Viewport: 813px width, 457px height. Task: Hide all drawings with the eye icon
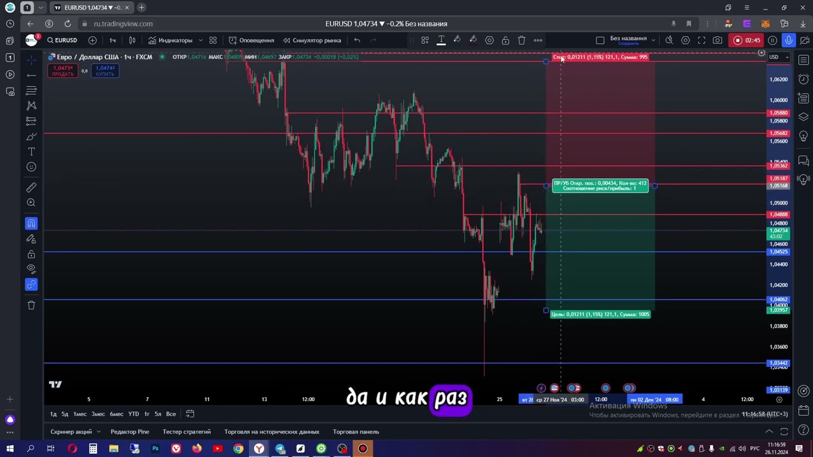31,269
